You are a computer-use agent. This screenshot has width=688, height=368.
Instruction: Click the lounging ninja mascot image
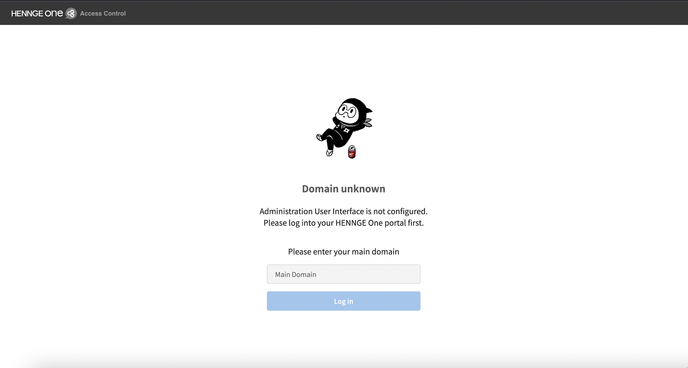click(345, 128)
